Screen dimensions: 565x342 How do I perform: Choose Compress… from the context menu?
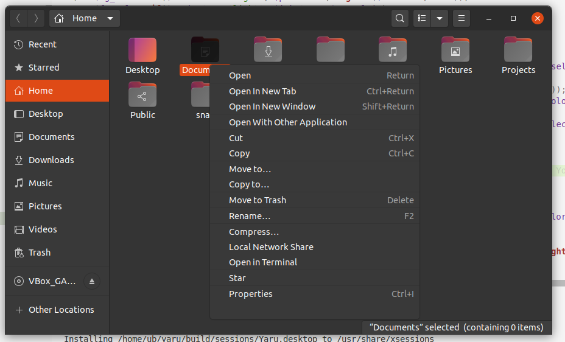[315, 232]
